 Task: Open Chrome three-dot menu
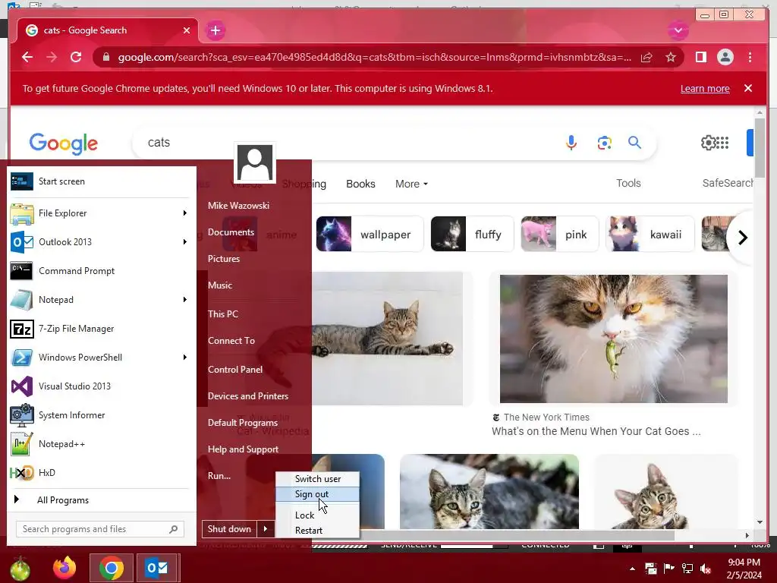pos(750,57)
